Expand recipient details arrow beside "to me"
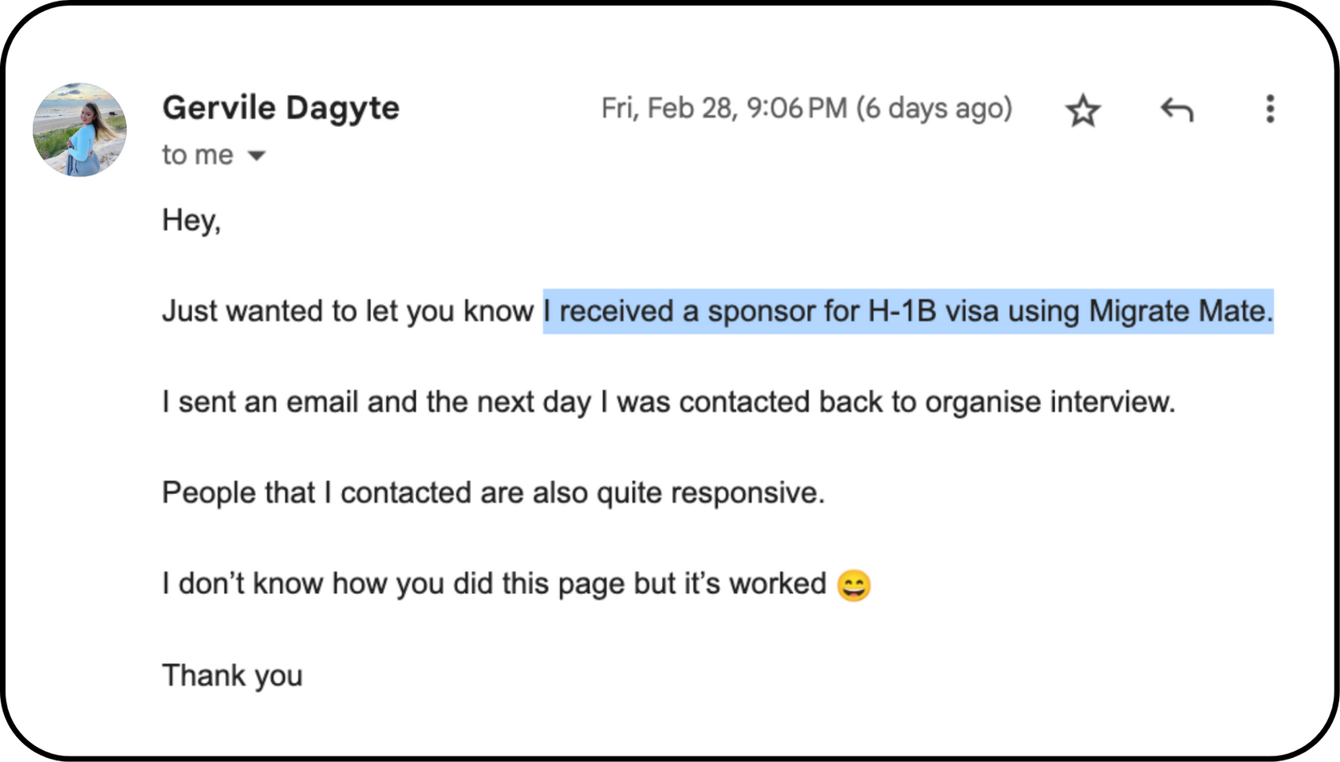 256,156
